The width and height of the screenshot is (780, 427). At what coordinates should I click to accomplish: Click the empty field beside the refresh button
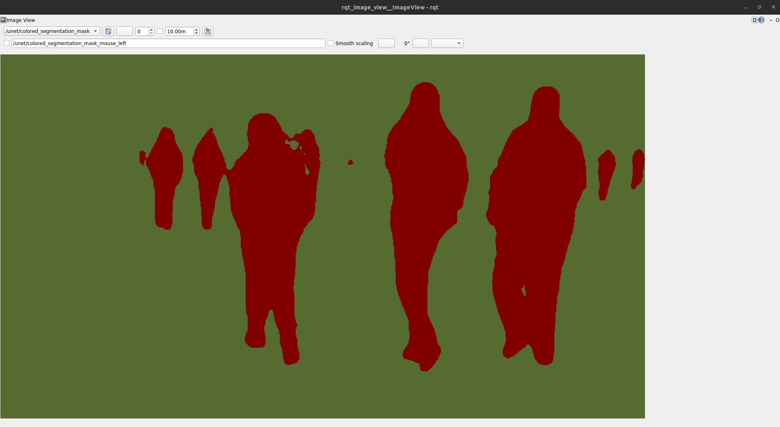pos(124,31)
